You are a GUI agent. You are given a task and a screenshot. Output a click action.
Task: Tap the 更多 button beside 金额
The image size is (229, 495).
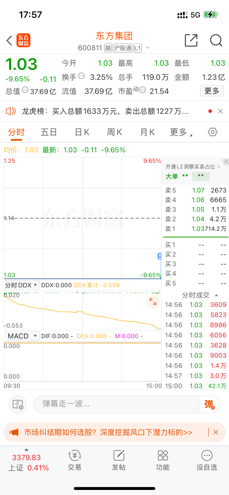[212, 91]
